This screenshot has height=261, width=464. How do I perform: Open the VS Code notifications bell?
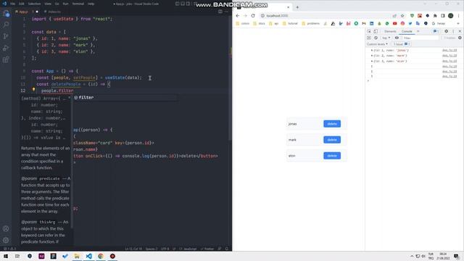pyautogui.click(x=227, y=249)
